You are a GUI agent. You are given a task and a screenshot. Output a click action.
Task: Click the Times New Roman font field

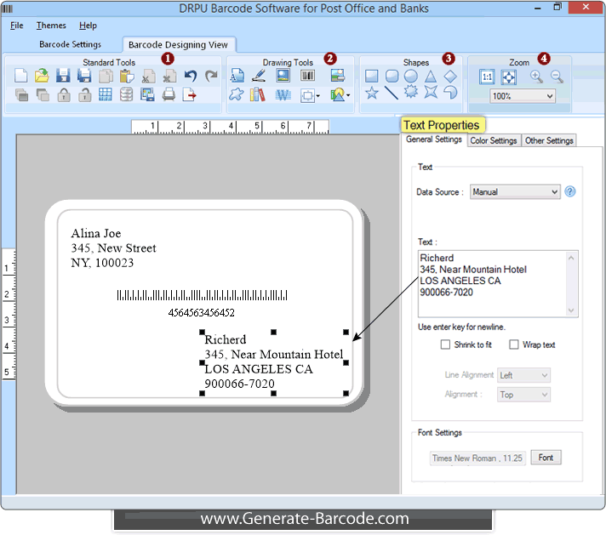click(477, 458)
